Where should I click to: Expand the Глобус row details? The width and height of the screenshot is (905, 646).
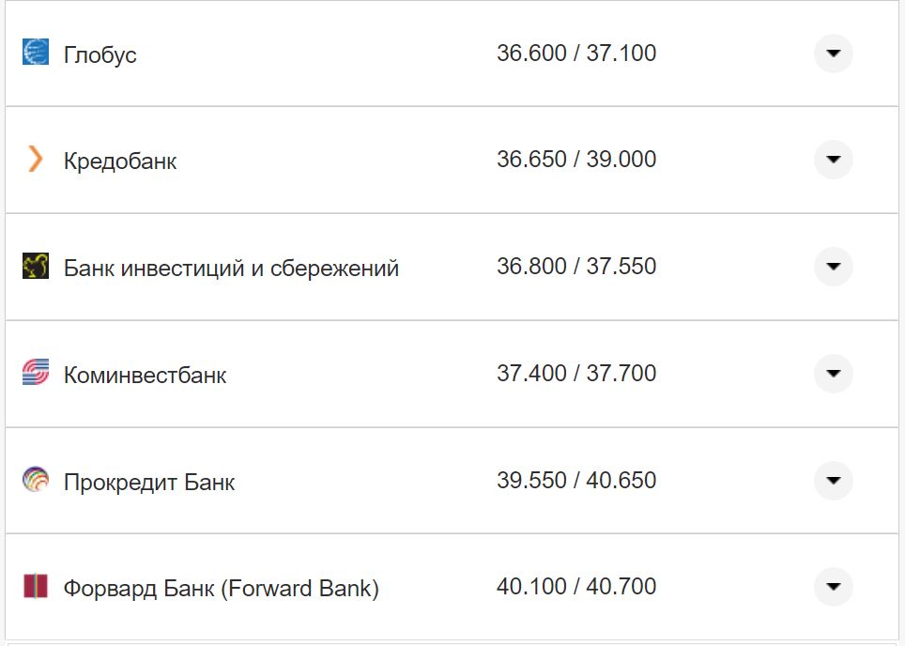833,54
